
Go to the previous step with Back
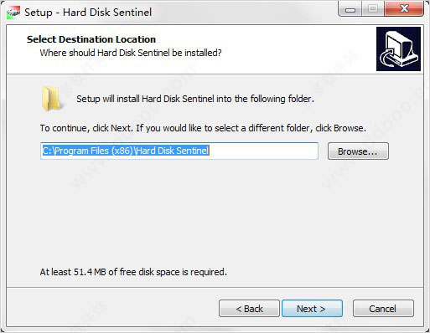(249, 309)
